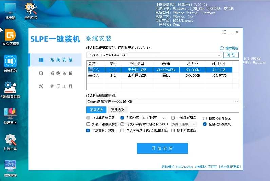The height and width of the screenshot is (181, 270).
Task: Click the backup icon beside 系统备份
Action: coord(41,73)
